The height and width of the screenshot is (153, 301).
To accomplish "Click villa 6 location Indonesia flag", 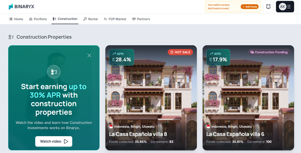I will (208, 126).
